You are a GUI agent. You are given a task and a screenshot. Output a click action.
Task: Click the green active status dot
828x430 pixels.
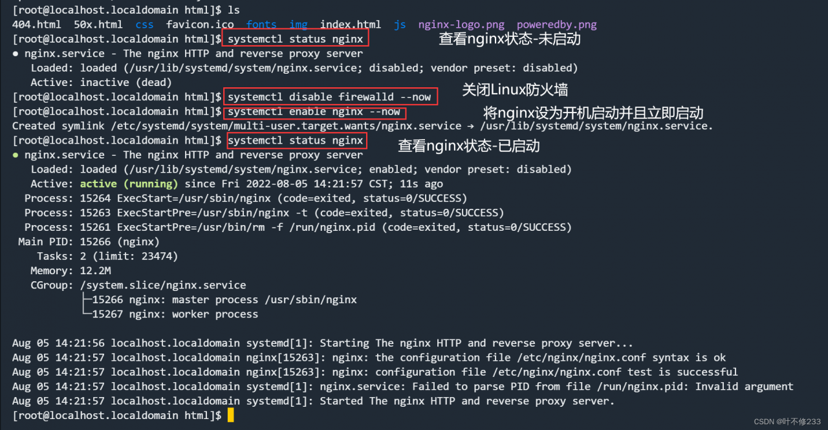pos(16,155)
